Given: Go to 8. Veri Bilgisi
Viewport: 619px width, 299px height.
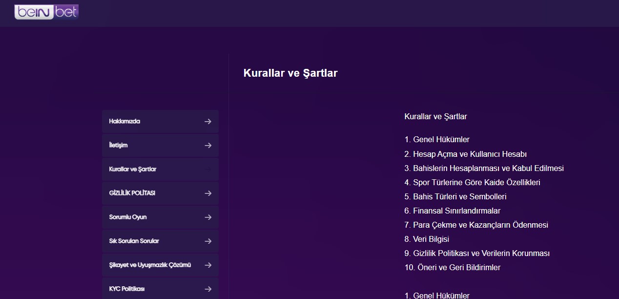Looking at the screenshot, I should (x=427, y=239).
